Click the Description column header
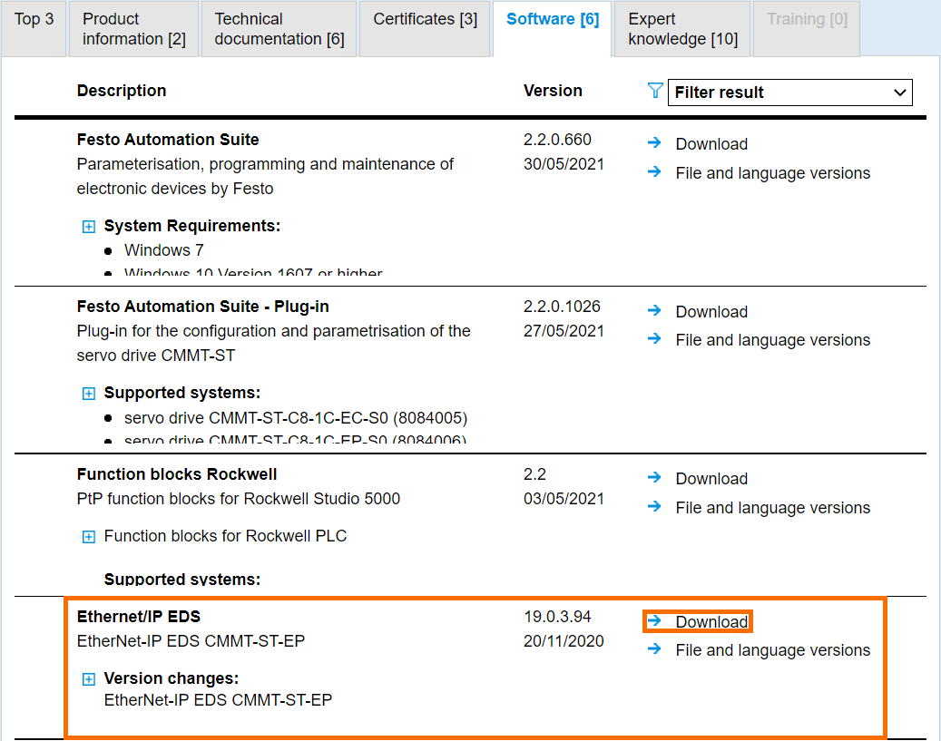 (122, 91)
